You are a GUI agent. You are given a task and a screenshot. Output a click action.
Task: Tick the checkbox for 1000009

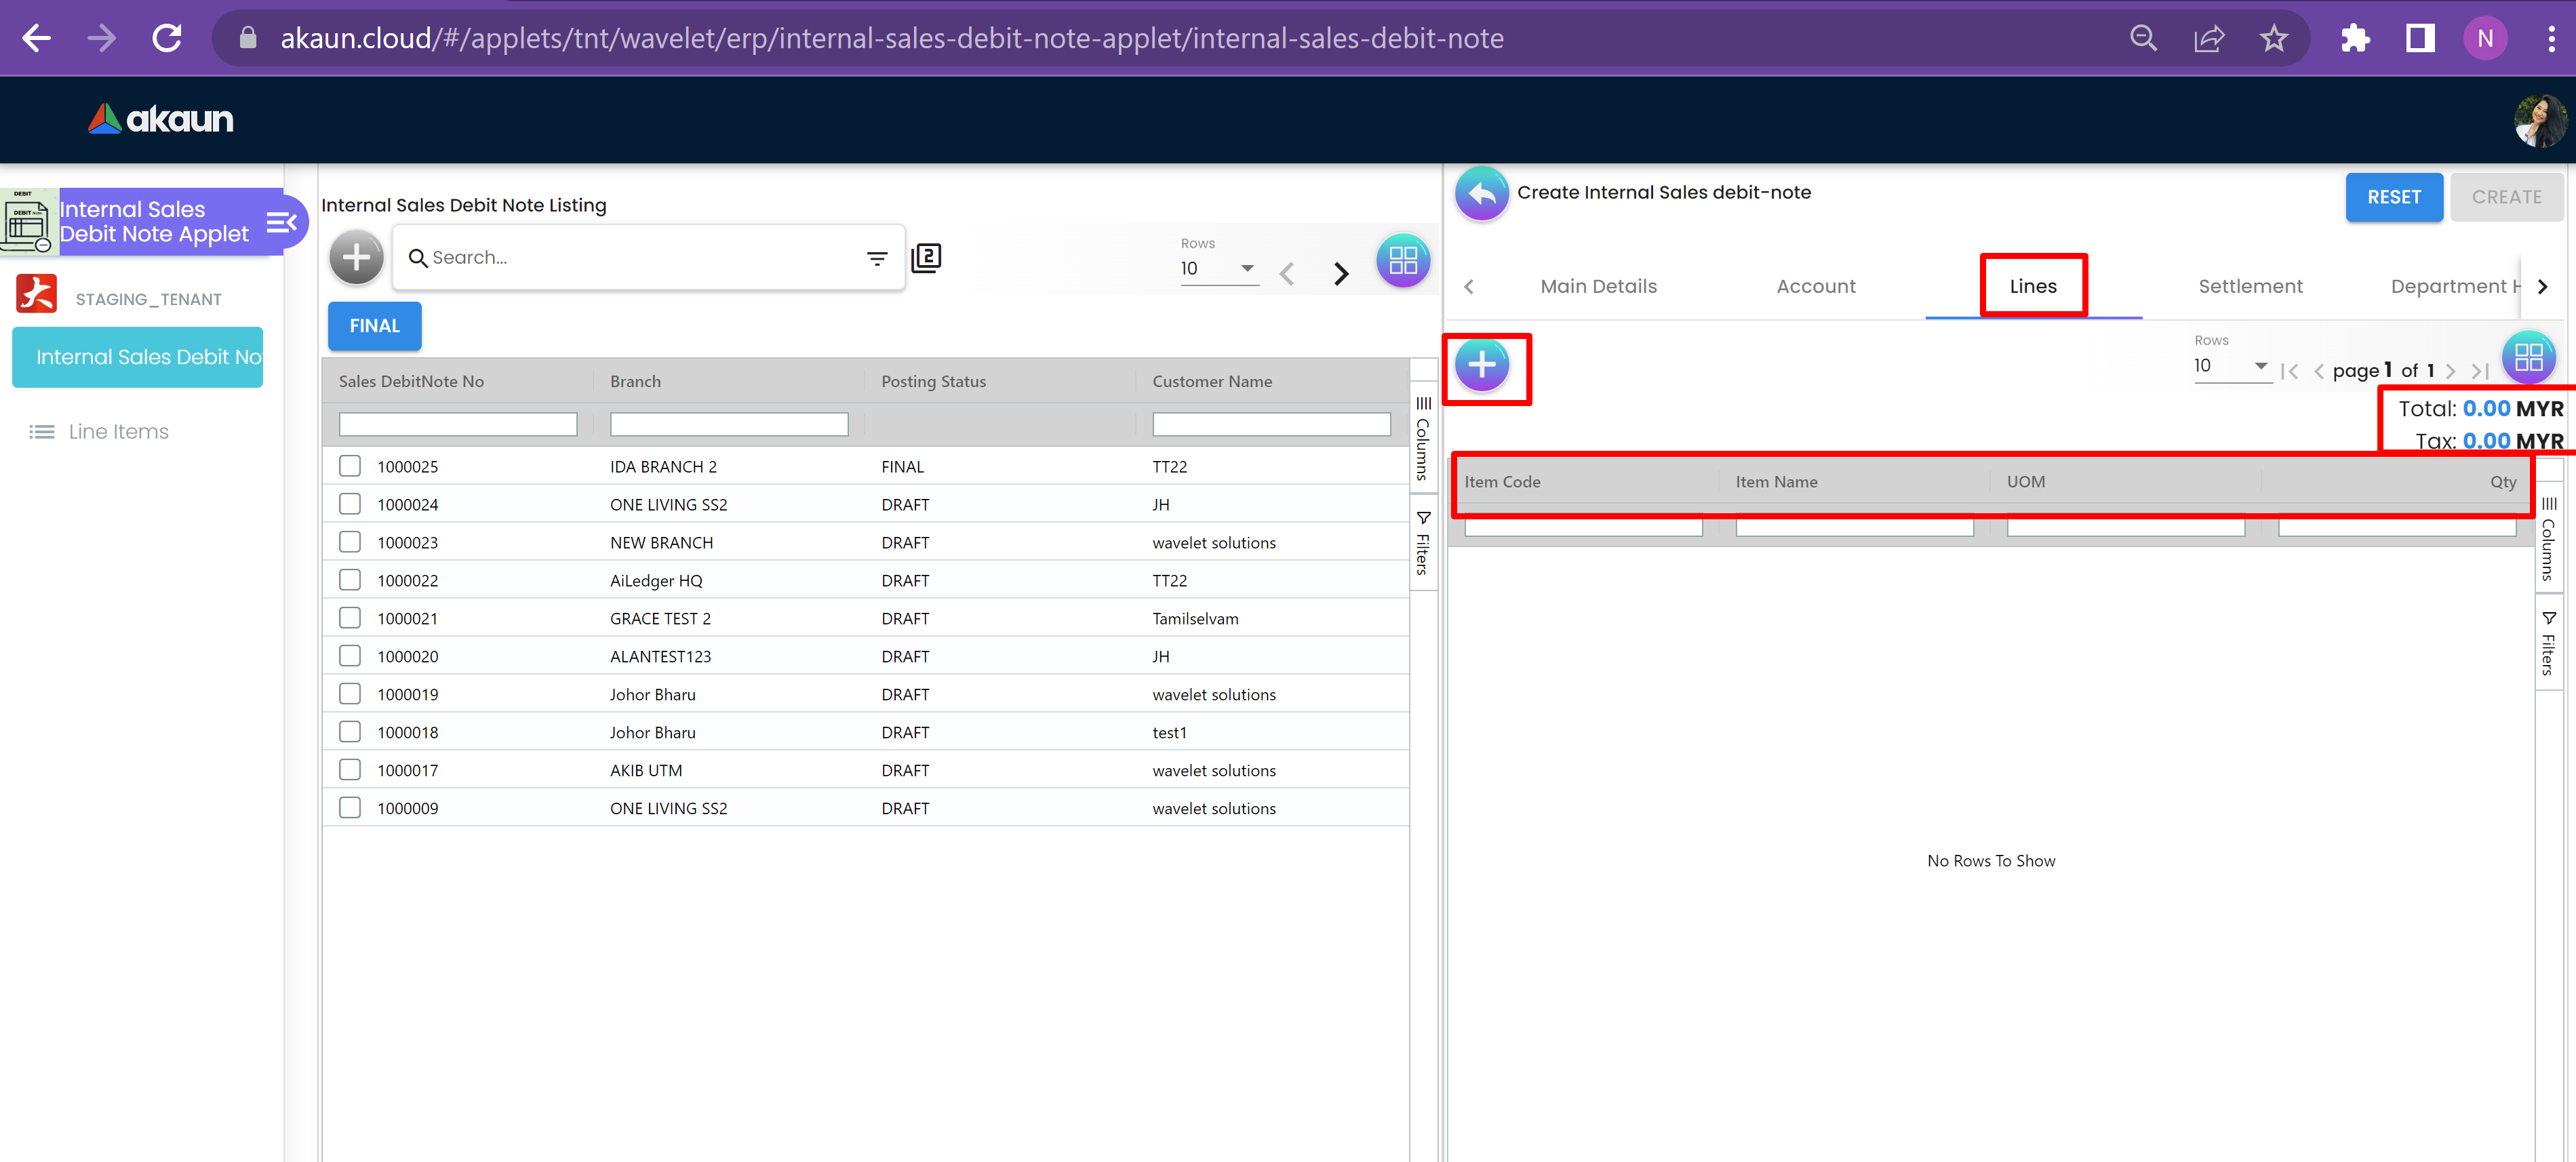[350, 808]
